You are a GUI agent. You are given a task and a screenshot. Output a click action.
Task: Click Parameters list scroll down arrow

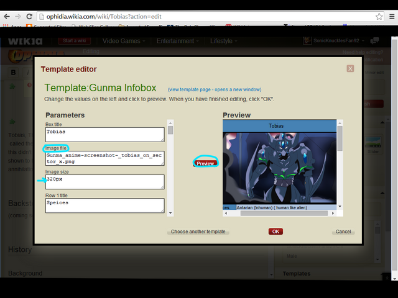tap(170, 213)
